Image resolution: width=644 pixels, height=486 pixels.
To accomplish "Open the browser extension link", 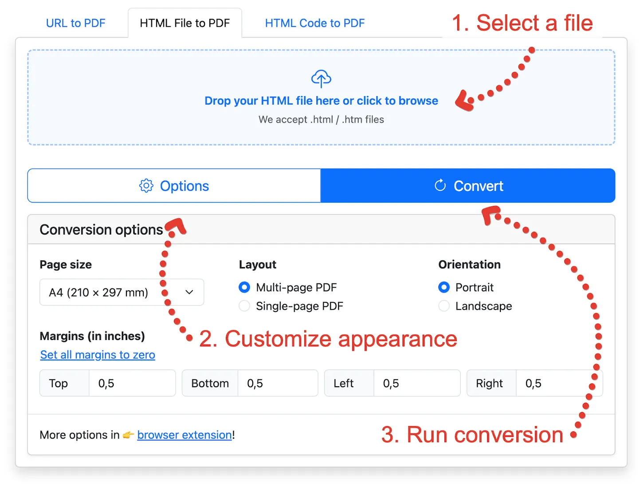I will [x=185, y=435].
